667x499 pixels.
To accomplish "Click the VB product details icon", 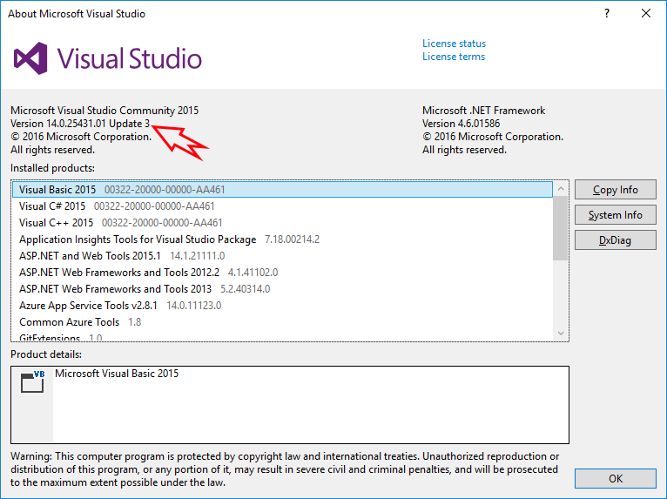I will (33, 382).
